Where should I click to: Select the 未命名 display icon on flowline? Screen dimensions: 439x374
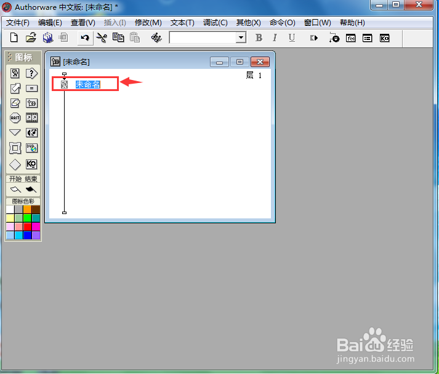pyautogui.click(x=65, y=84)
